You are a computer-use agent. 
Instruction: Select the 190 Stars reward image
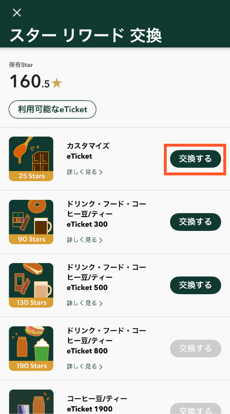click(x=31, y=348)
